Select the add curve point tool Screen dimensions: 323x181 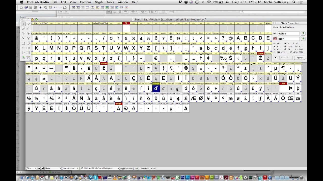pos(23,38)
